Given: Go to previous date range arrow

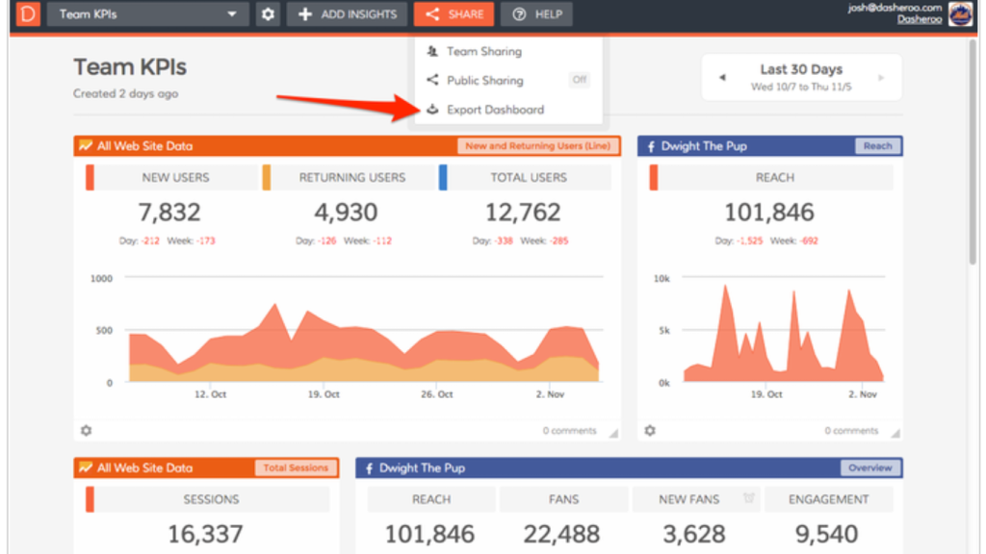Looking at the screenshot, I should (x=722, y=78).
